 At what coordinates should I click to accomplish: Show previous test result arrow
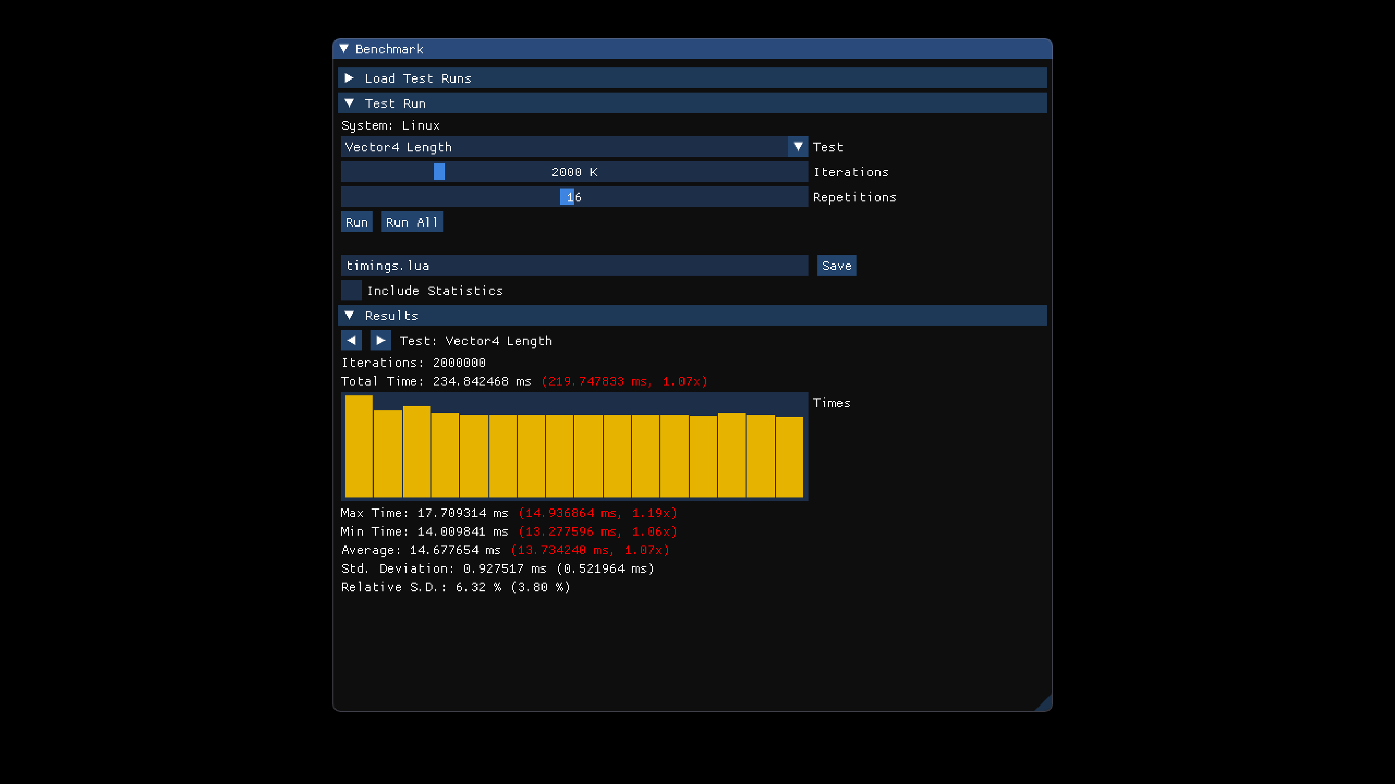tap(351, 340)
